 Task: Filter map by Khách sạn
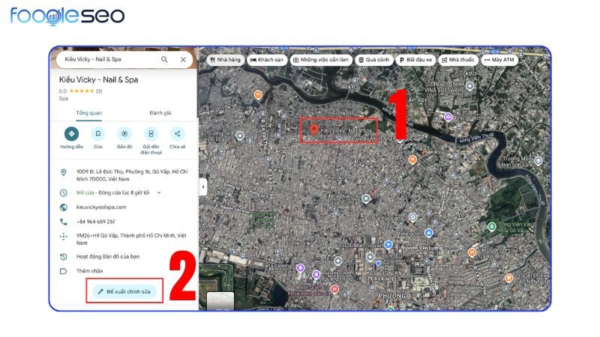[x=268, y=59]
